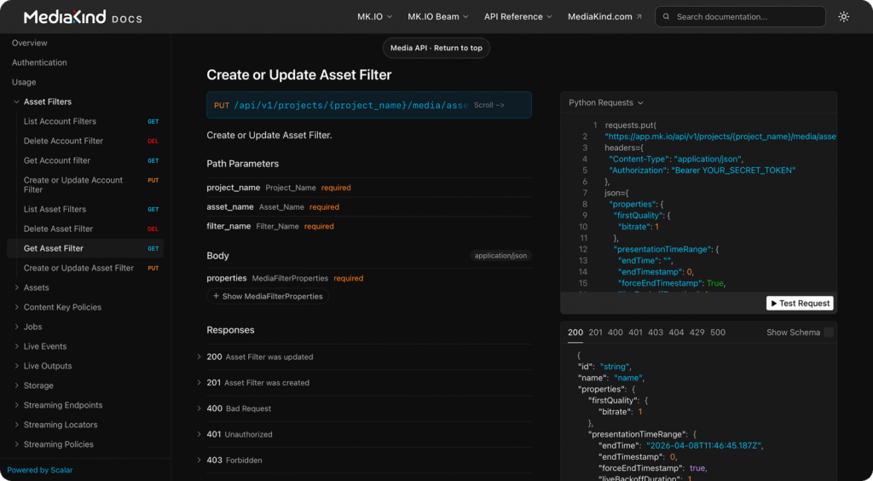
Task: Click the search magnifier icon
Action: (667, 17)
